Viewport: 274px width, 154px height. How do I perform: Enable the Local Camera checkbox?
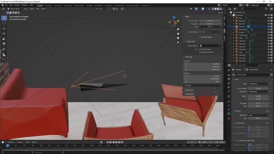pyautogui.click(x=200, y=32)
